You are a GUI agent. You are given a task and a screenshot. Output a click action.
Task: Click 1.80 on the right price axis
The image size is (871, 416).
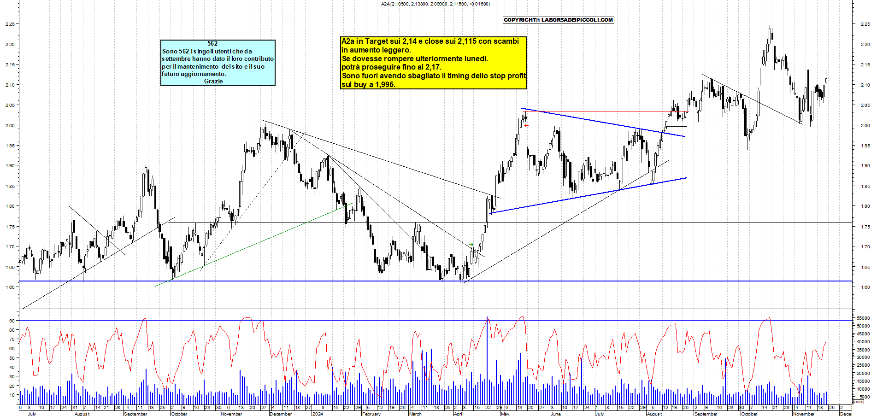865,206
